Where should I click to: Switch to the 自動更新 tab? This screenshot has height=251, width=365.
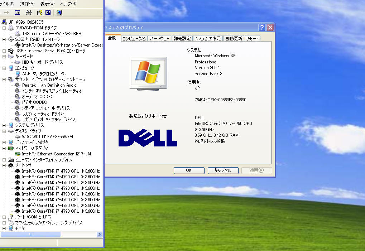click(x=234, y=38)
